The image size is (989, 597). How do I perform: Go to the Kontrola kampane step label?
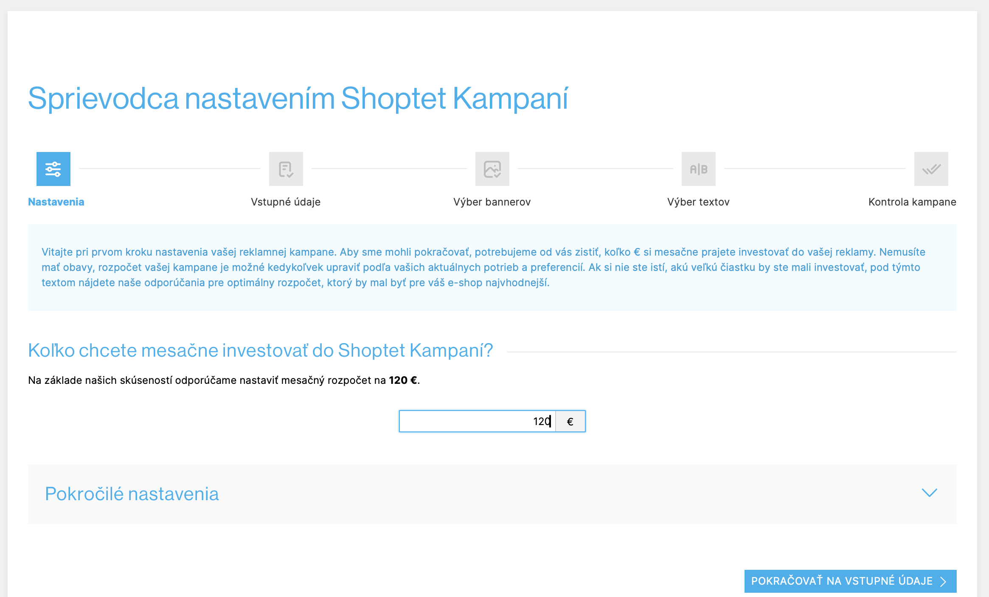tap(912, 202)
